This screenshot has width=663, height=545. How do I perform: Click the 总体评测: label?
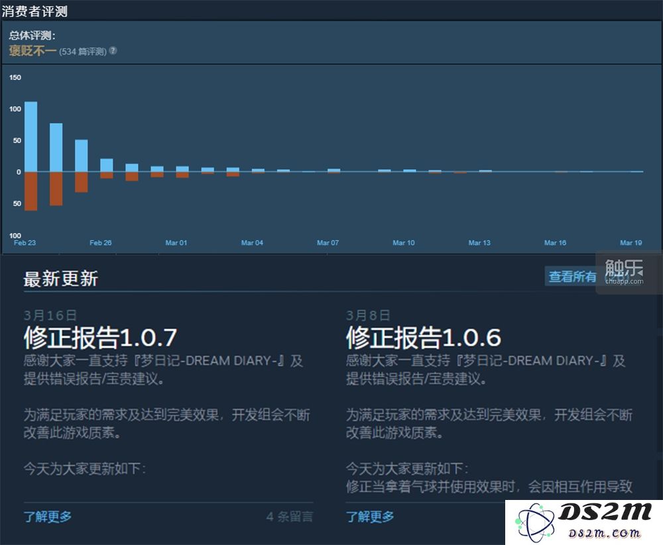(x=32, y=36)
